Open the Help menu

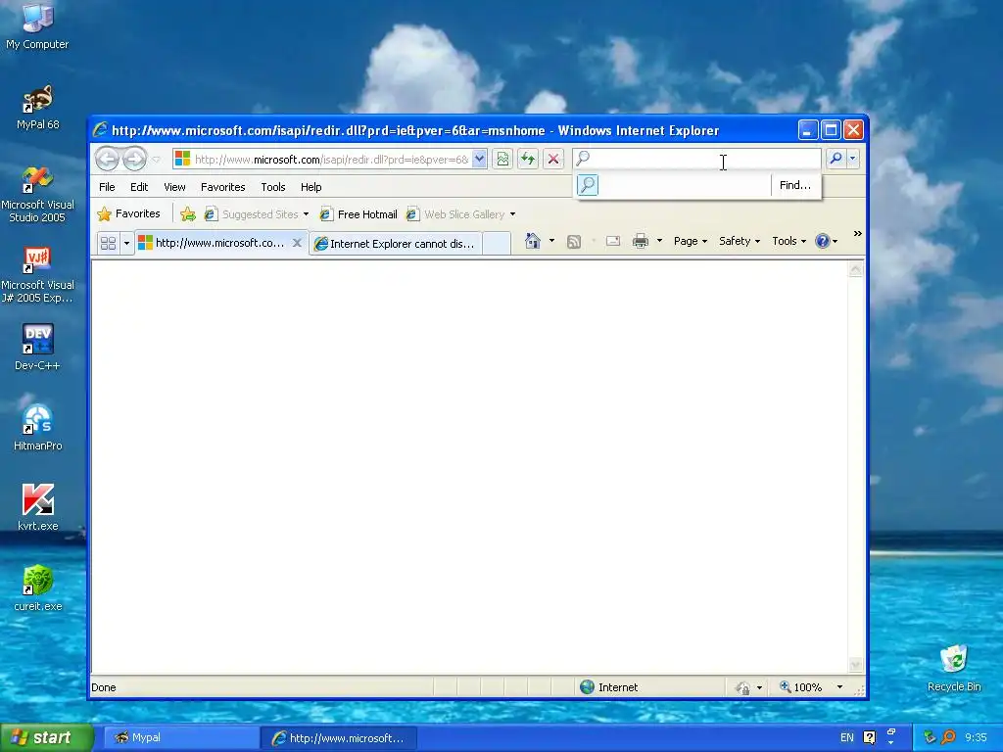[x=310, y=187]
